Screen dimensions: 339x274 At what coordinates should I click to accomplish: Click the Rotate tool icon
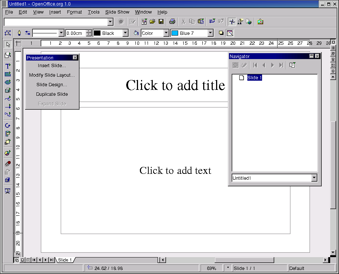[7, 125]
